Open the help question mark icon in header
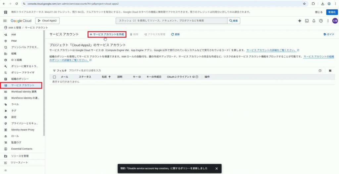Screen dimensions: 339x174 coord(321,21)
